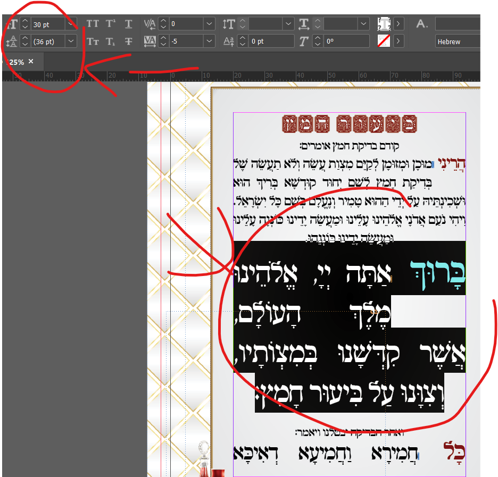Click the empty vertical scale field

pos(265,24)
